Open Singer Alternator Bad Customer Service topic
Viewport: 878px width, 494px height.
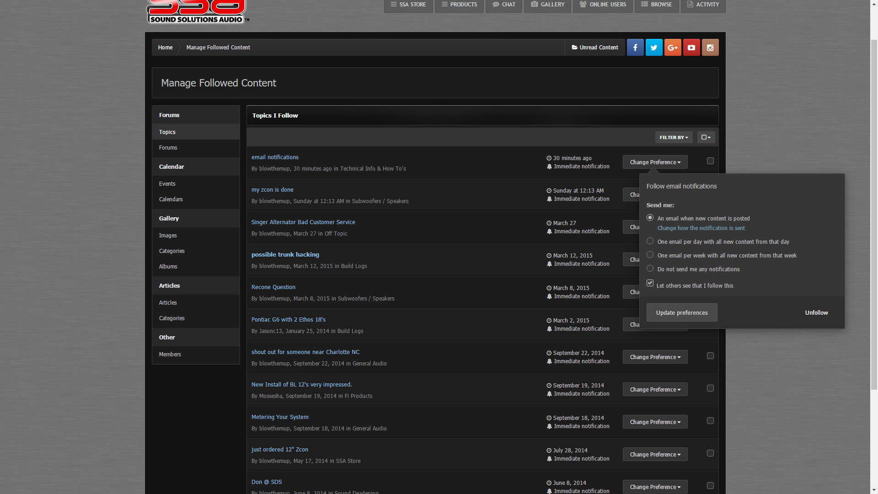coord(303,222)
